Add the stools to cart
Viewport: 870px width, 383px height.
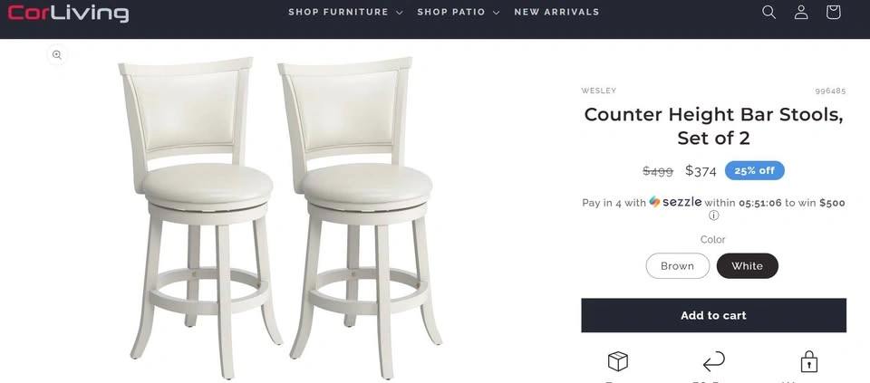pos(713,315)
